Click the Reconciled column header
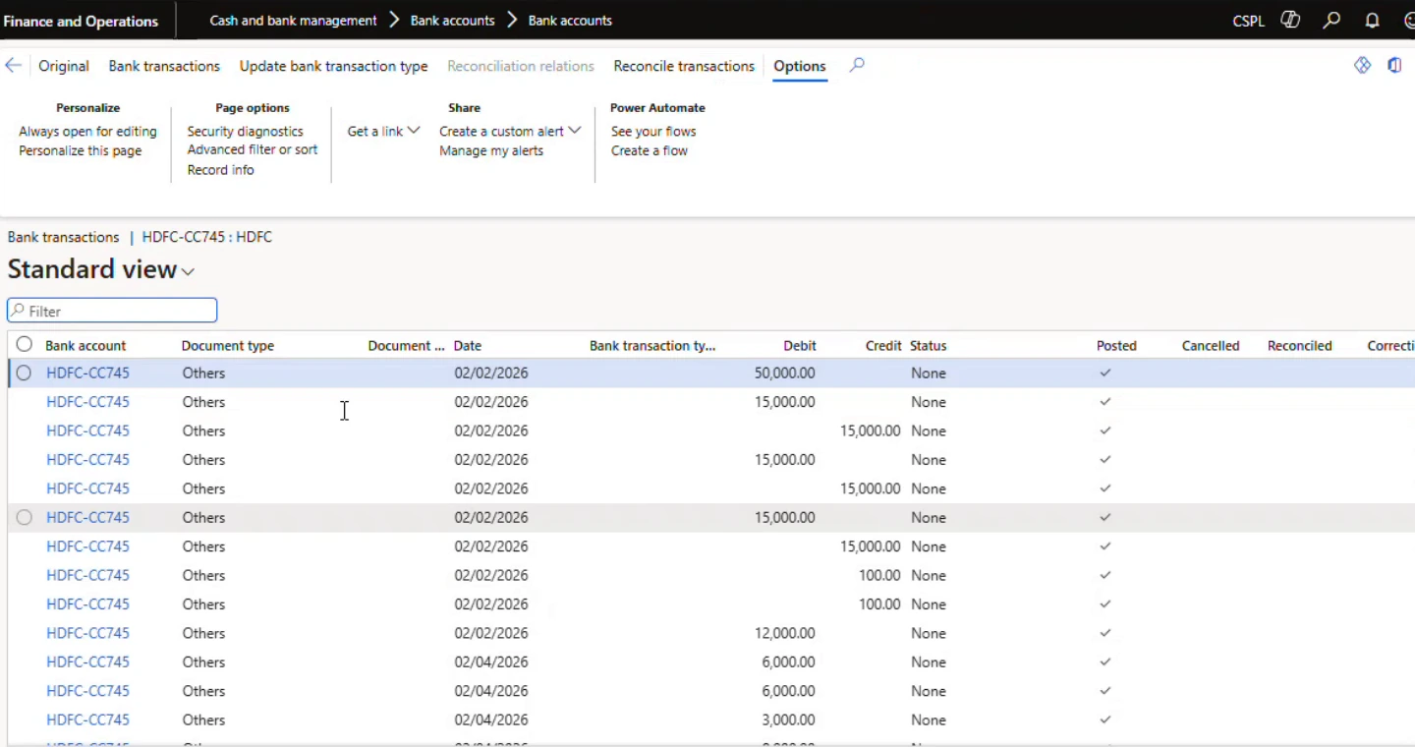The image size is (1415, 747). tap(1300, 345)
